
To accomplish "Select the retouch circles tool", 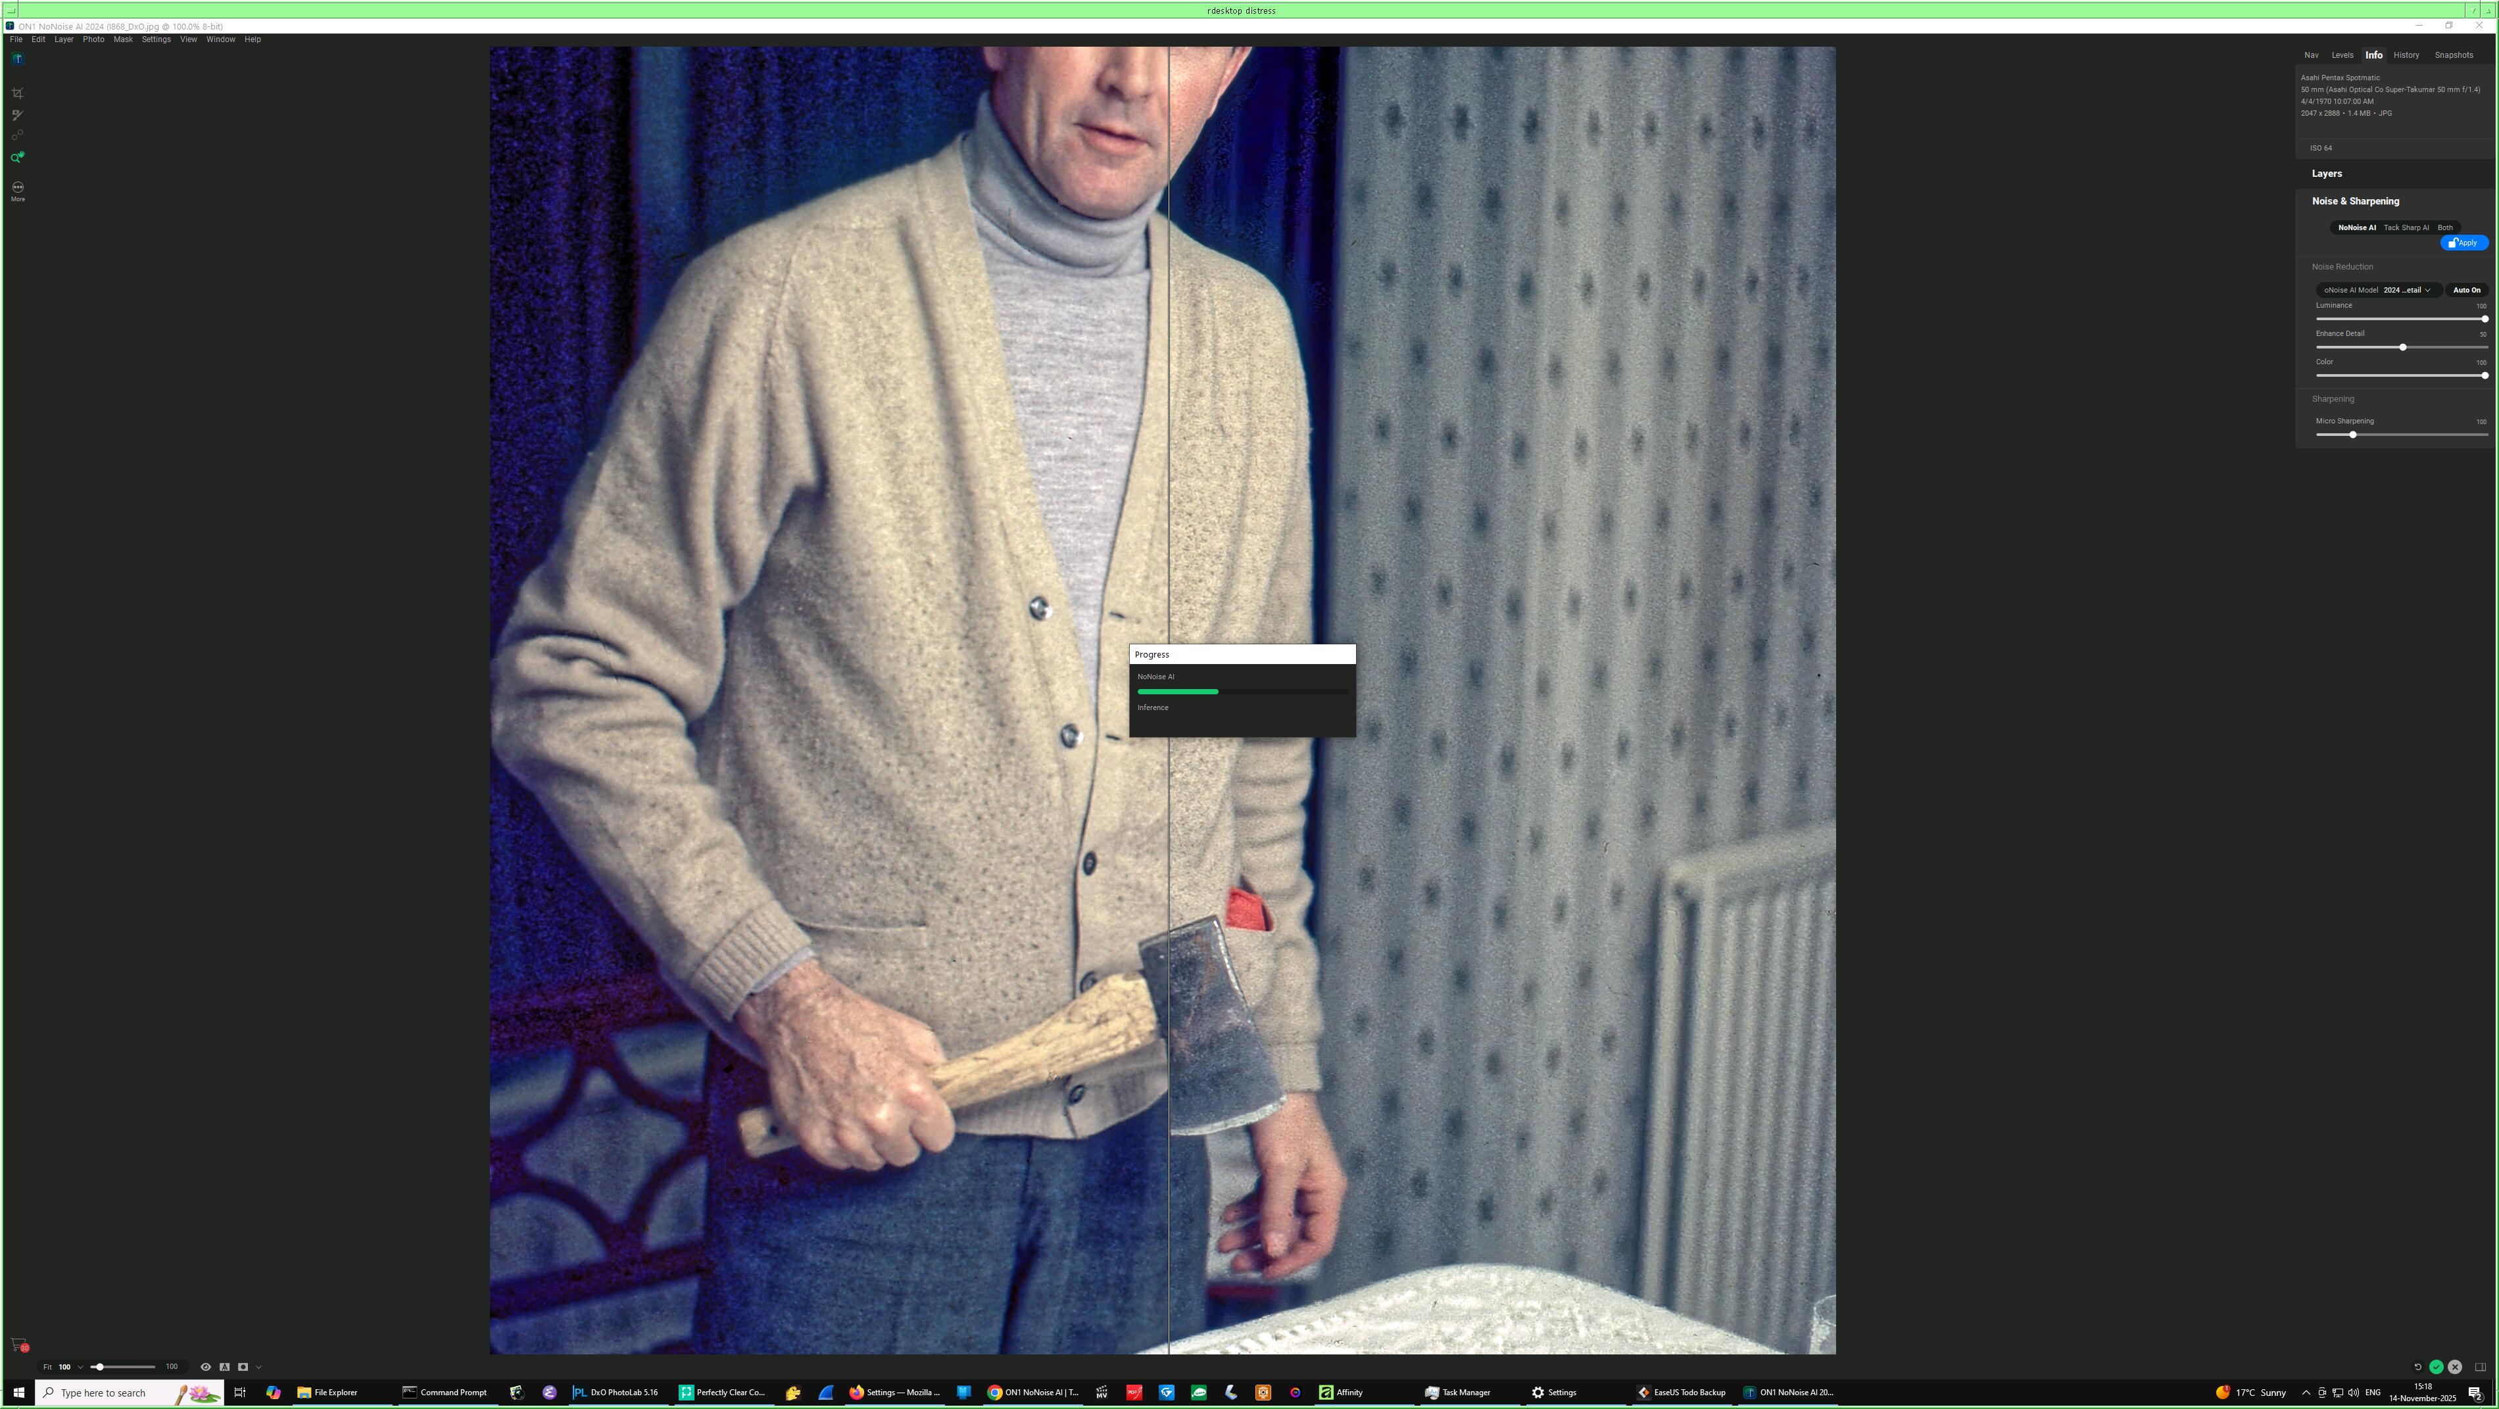I will pos(18,135).
